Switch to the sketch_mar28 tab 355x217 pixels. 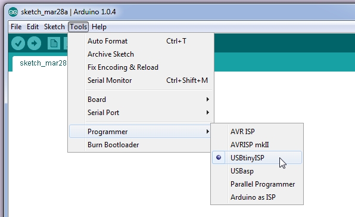click(41, 63)
